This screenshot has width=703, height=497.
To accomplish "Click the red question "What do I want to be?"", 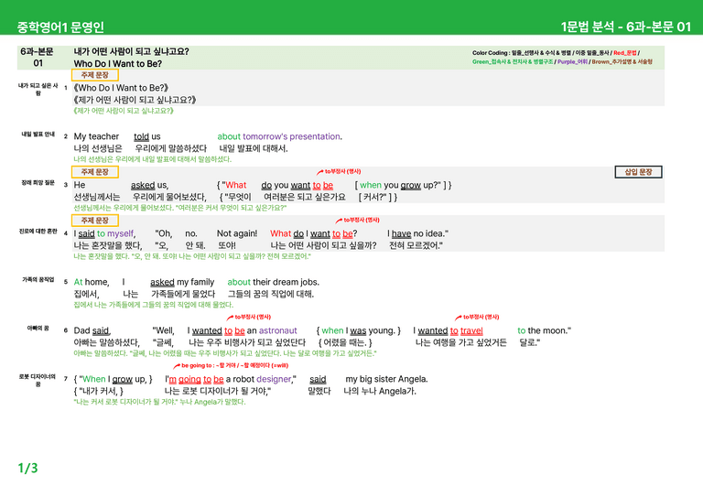I will coord(314,233).
